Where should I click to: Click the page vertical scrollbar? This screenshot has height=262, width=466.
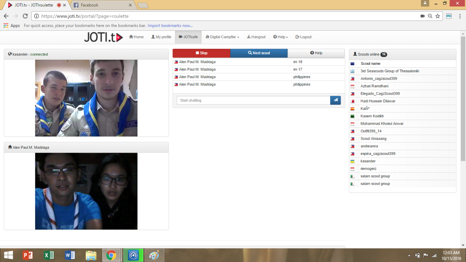click(463, 97)
